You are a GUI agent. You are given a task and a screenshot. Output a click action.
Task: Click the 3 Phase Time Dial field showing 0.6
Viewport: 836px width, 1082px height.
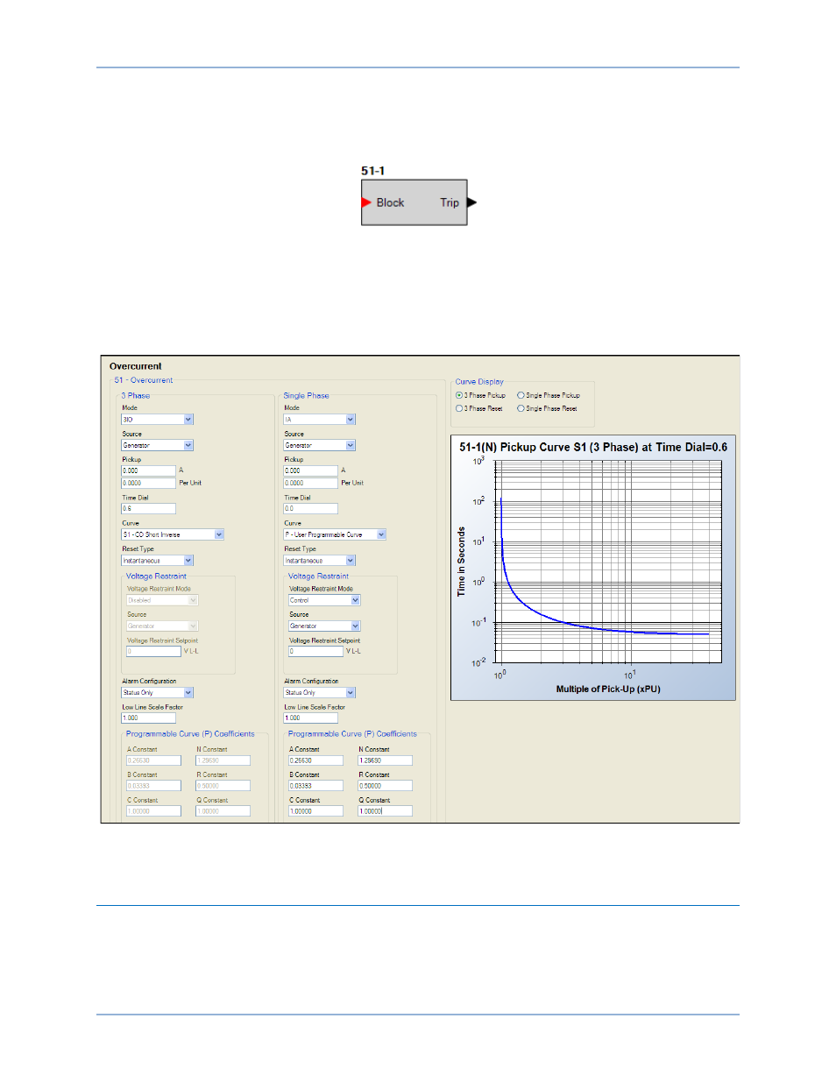(x=148, y=508)
